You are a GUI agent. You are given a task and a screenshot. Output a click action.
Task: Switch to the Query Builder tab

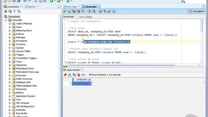pos(85,17)
